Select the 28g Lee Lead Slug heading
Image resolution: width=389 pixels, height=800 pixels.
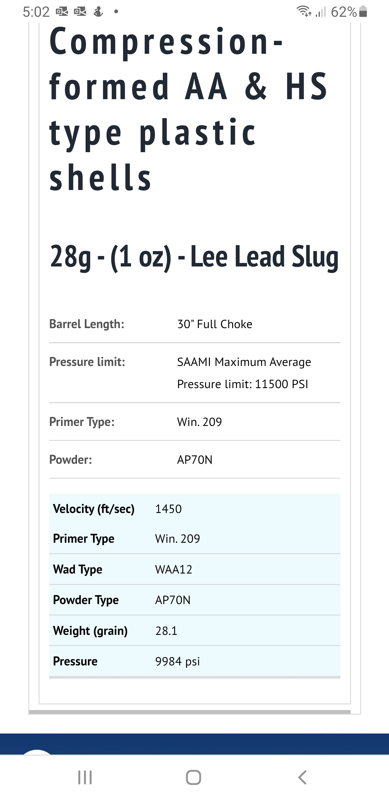pos(194,256)
